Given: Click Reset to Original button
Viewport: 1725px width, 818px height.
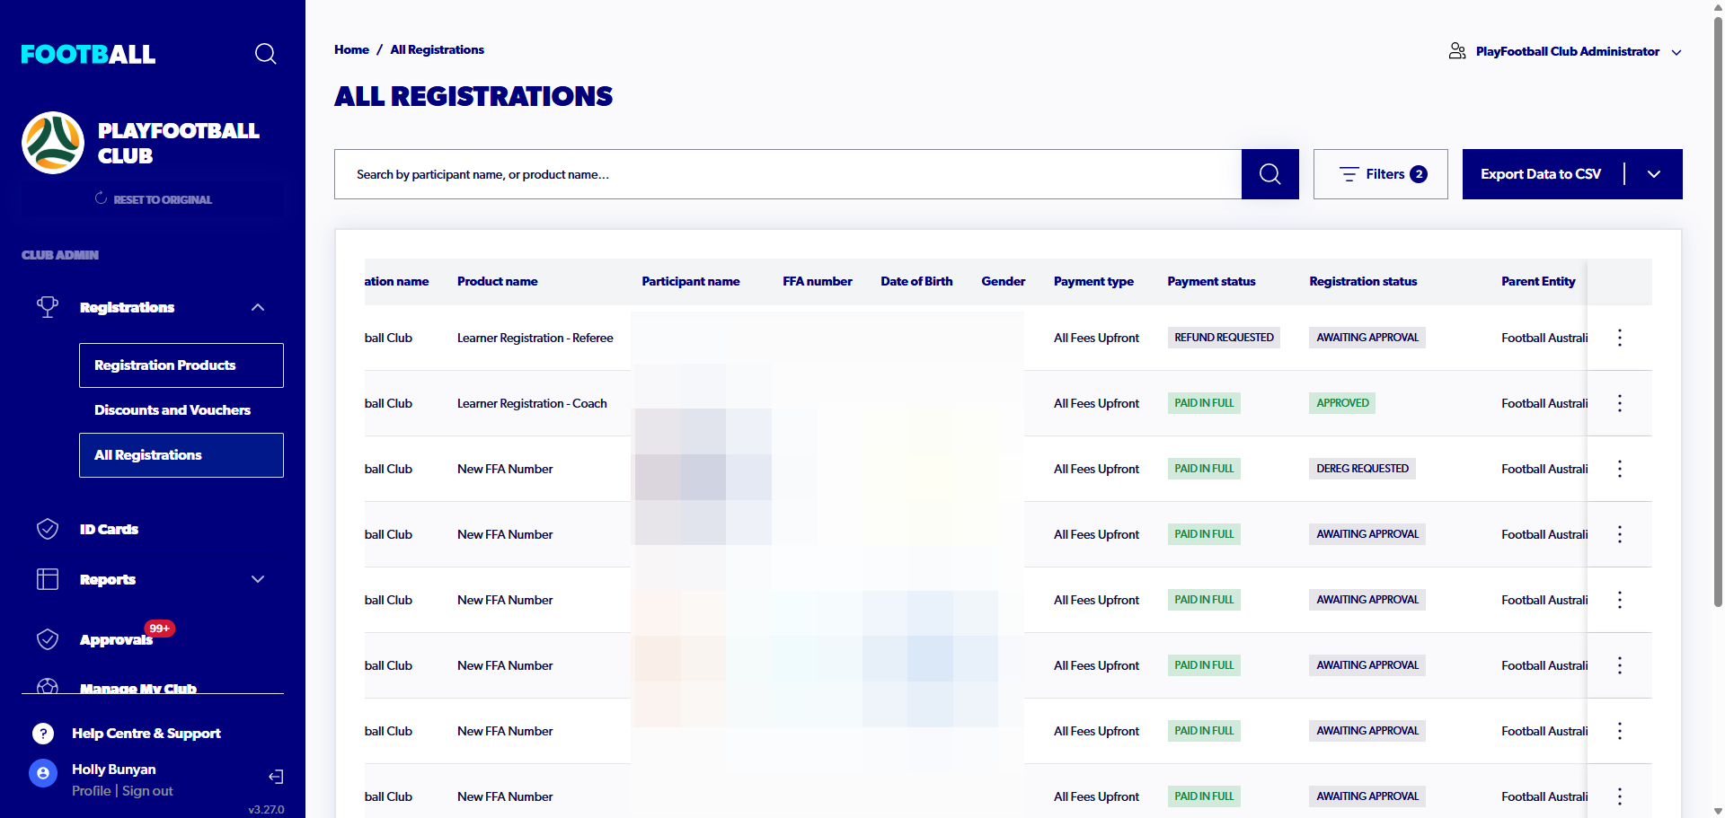Looking at the screenshot, I should click(x=153, y=199).
